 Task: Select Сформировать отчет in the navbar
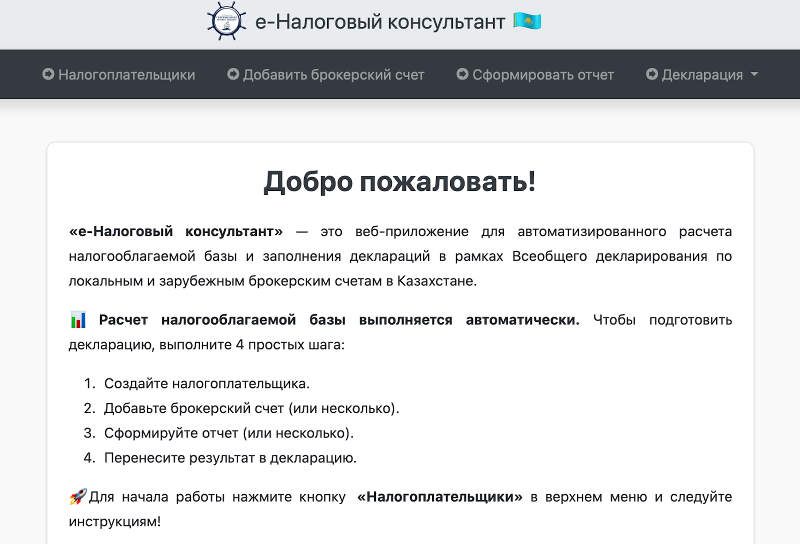[543, 75]
